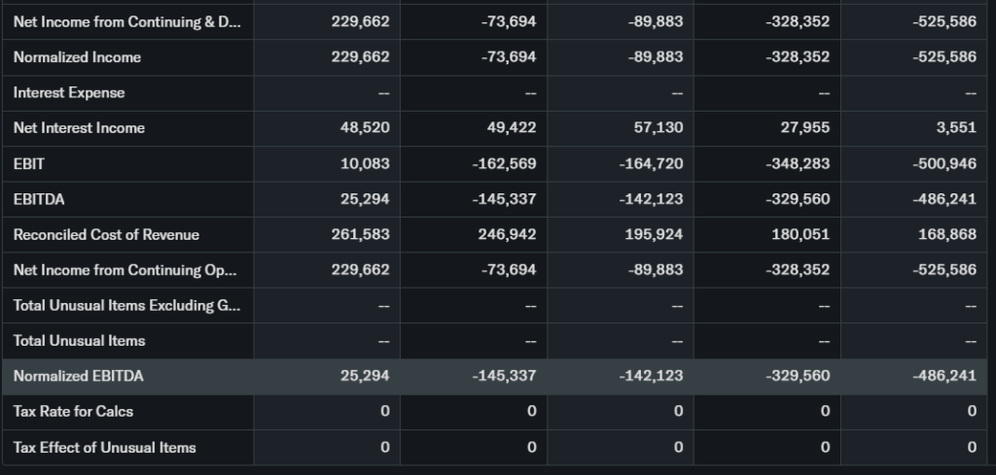Select the 48,520 Net Interest Income cell

(x=365, y=128)
